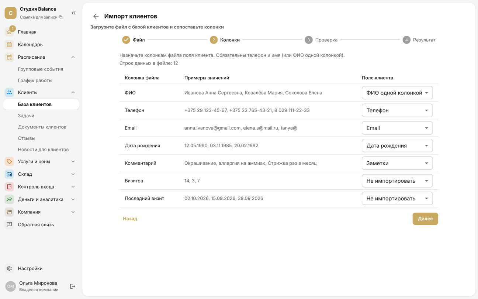Click the Далее button
The width and height of the screenshot is (478, 299).
point(425,219)
